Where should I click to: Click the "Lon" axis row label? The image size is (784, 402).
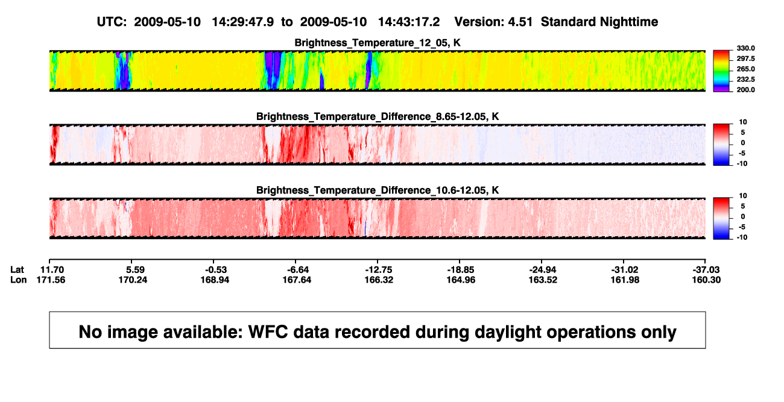pyautogui.click(x=19, y=280)
